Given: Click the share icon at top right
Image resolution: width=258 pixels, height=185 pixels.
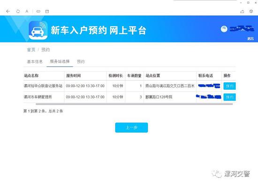Looking at the screenshot, I should click(242, 11).
